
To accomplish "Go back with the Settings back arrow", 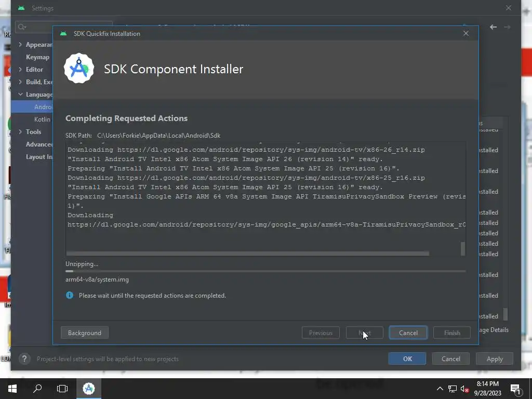I will pyautogui.click(x=494, y=27).
